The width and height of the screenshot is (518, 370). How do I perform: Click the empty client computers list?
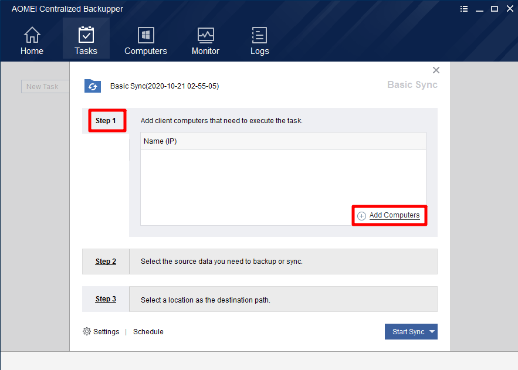pos(283,188)
